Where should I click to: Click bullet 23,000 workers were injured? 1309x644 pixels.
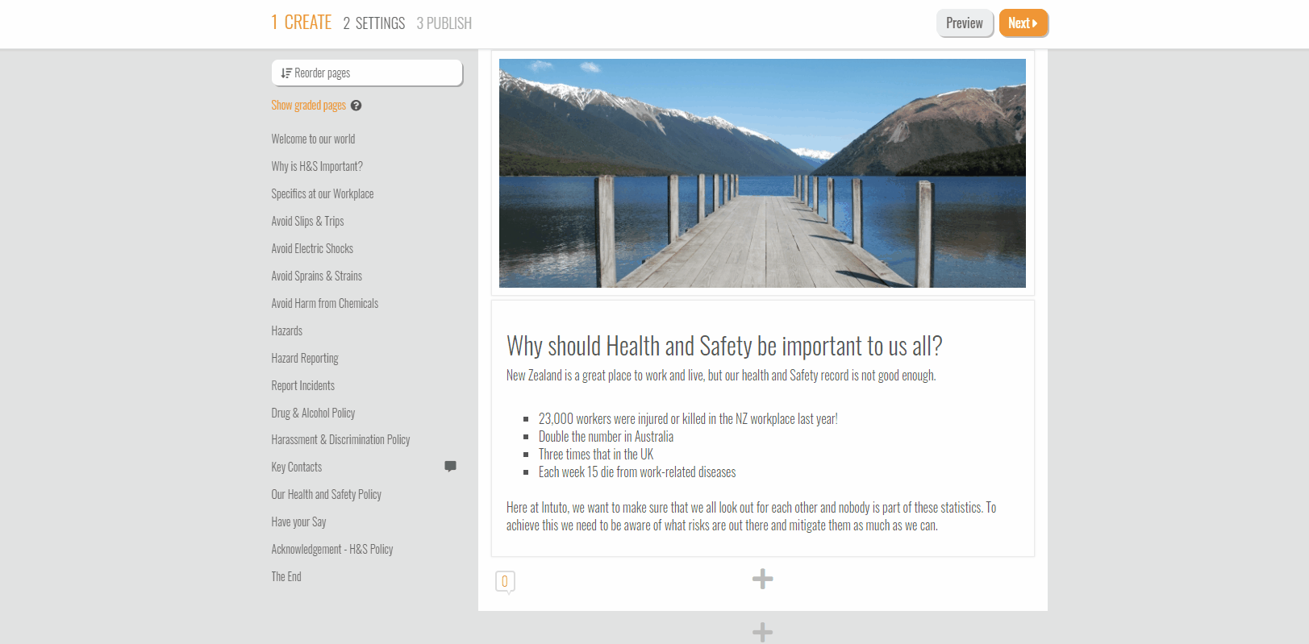[688, 419]
